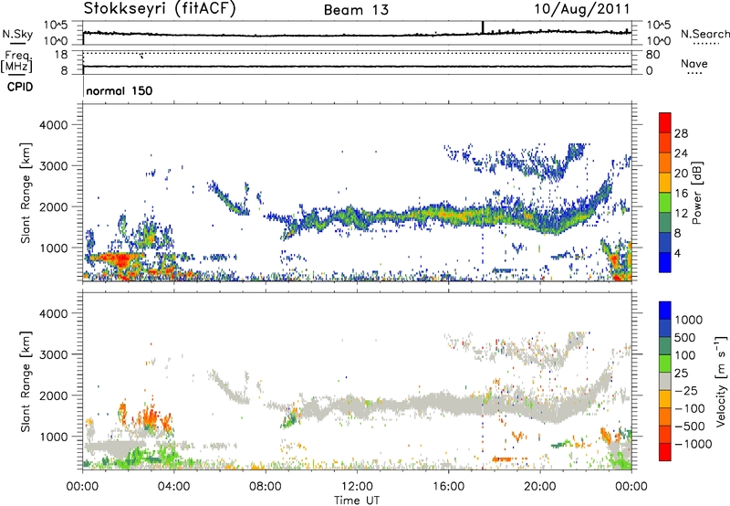
Task: Click the '500' value on the Velocity scale
Action: pos(685,338)
